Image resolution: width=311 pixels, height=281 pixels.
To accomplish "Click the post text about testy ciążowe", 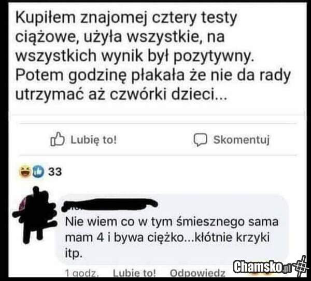I will 153,56.
